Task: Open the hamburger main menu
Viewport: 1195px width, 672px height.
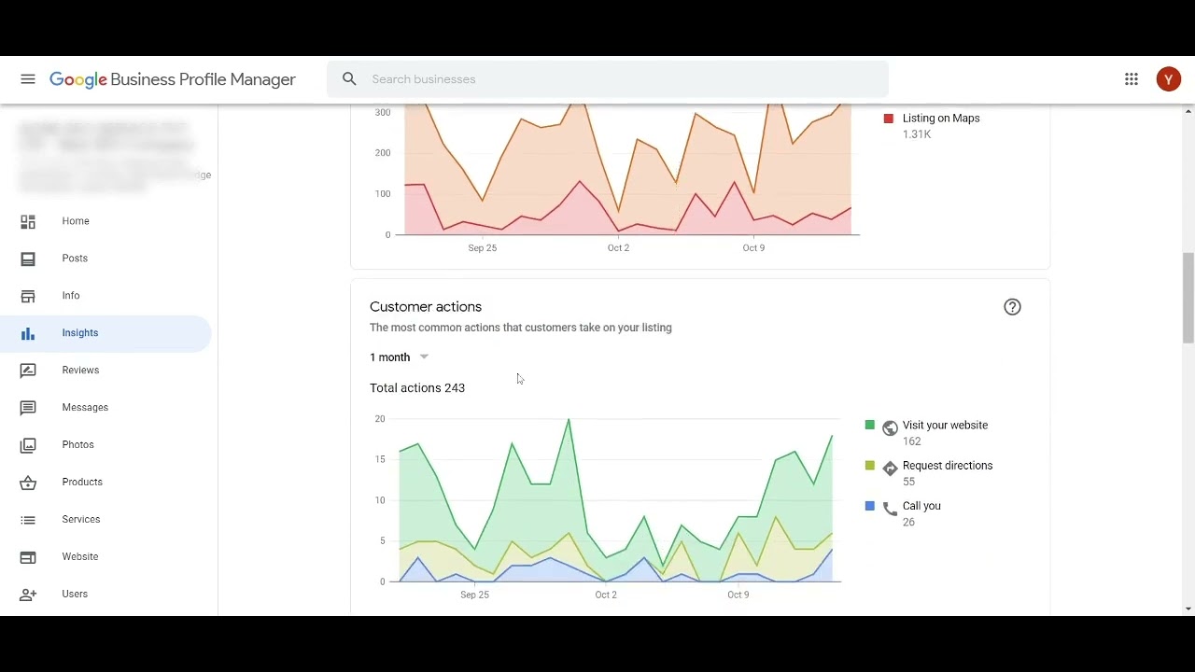Action: (28, 79)
